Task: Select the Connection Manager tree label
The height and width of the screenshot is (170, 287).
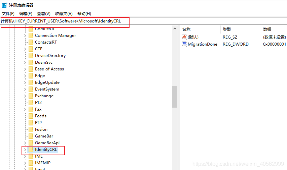Action: (56, 36)
